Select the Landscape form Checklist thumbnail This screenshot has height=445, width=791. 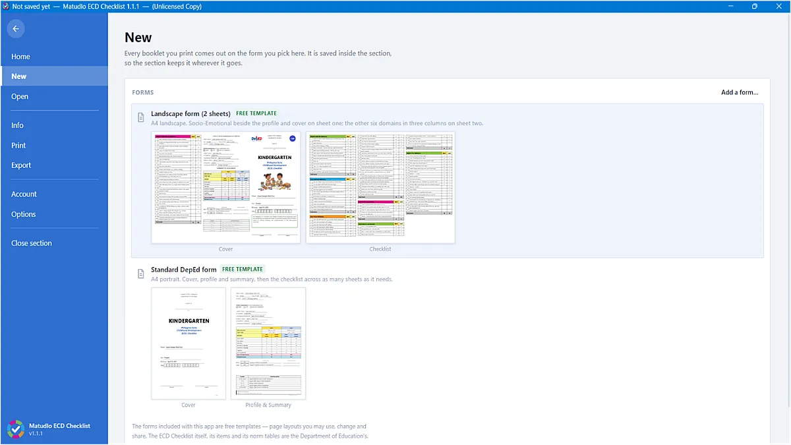[380, 187]
